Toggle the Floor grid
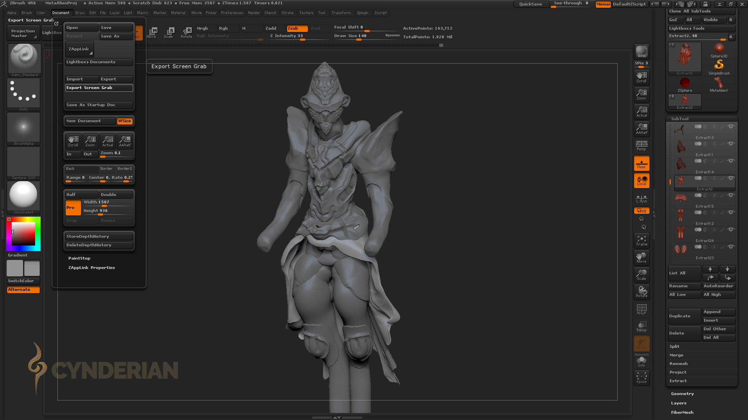 (641, 164)
